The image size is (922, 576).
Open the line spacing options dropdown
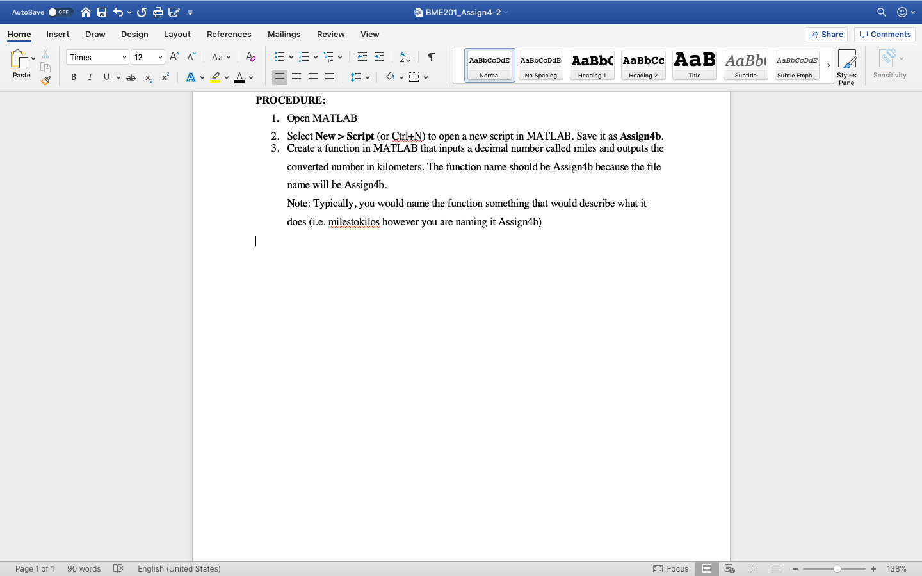tap(368, 77)
